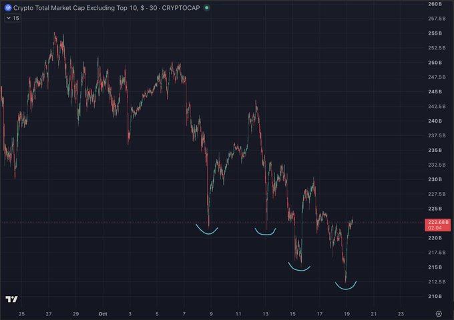Click the 235B price axis value
This screenshot has height=320, width=454.
coord(435,150)
